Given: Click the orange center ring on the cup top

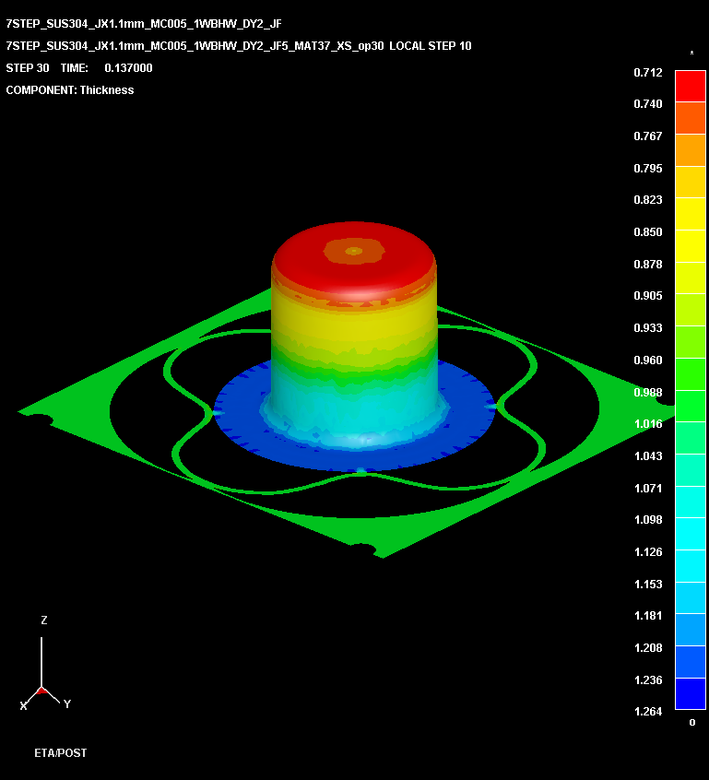Looking at the screenshot, I should point(354,251).
